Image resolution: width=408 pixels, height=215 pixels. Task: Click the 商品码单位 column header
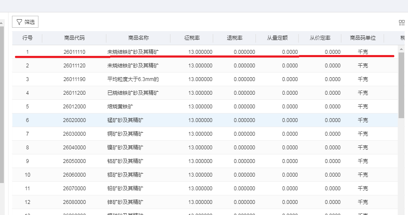[x=363, y=38]
